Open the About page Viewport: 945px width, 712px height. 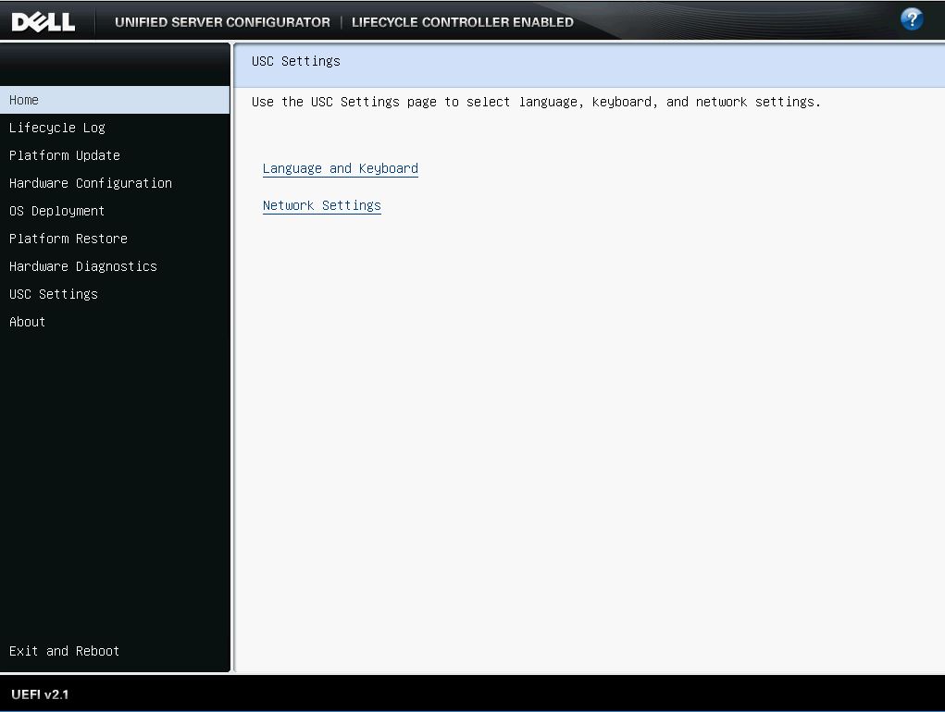click(27, 322)
